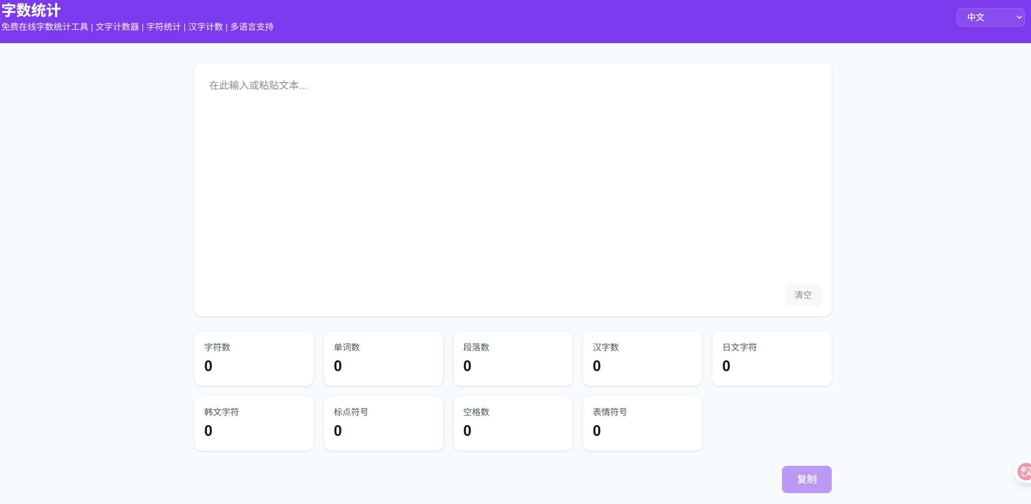Click the 表情符号 count value zero
The width and height of the screenshot is (1031, 504).
click(597, 431)
